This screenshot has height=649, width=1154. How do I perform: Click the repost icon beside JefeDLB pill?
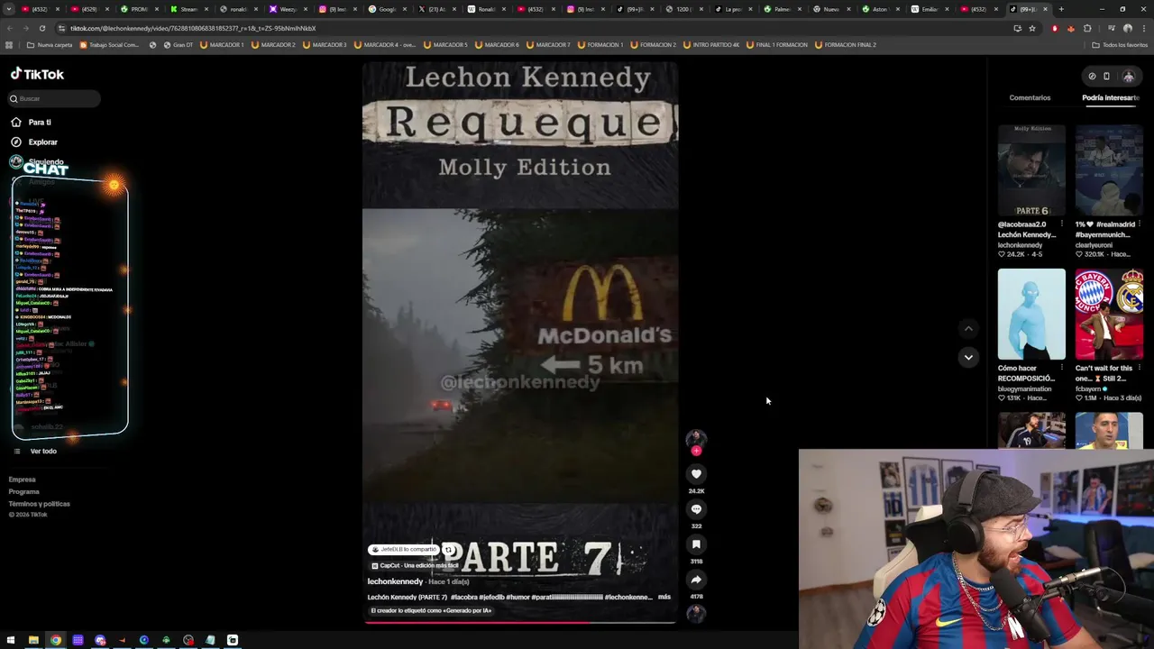tap(448, 550)
